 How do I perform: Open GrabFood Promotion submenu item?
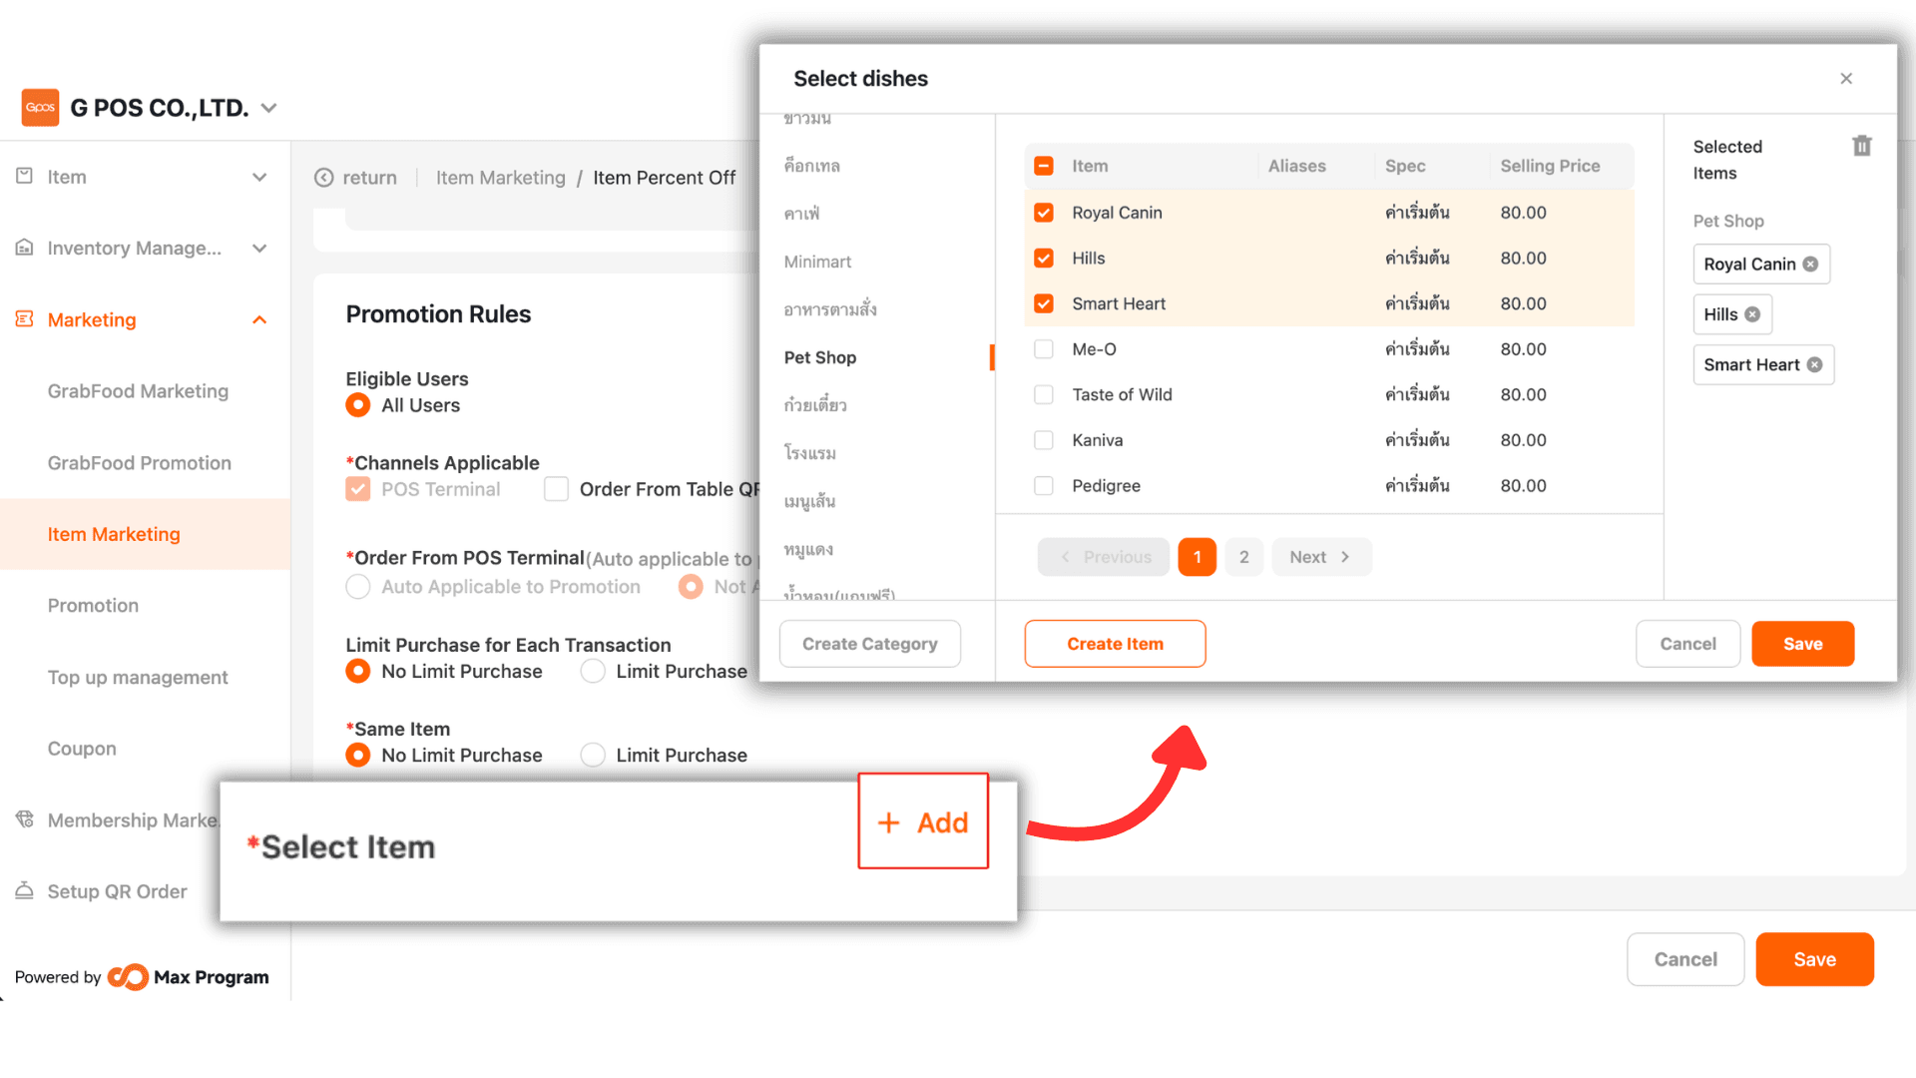coord(140,463)
